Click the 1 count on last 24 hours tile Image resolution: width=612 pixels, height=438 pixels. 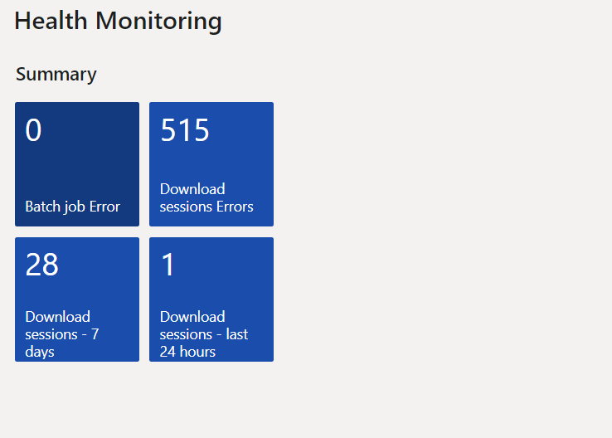click(168, 265)
